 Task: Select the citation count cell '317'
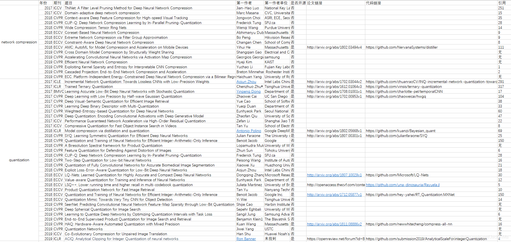(504, 86)
